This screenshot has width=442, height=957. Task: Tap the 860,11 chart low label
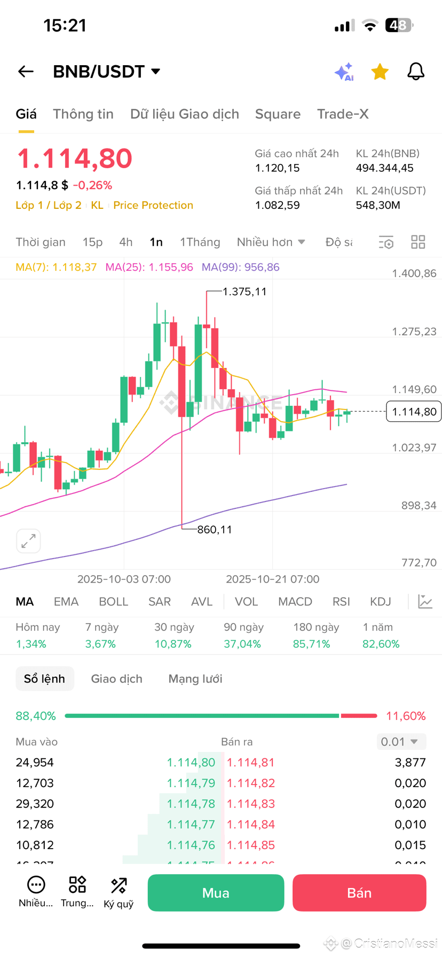tap(215, 530)
